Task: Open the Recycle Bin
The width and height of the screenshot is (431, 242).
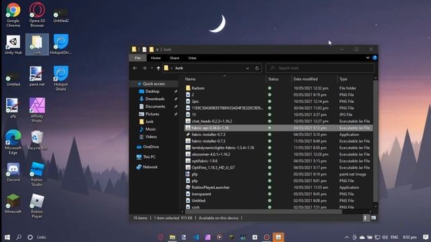Action: [37, 140]
